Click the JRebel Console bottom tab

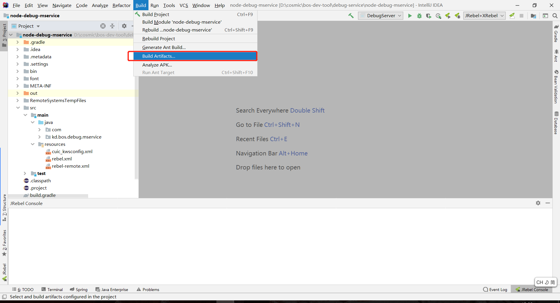(x=532, y=289)
